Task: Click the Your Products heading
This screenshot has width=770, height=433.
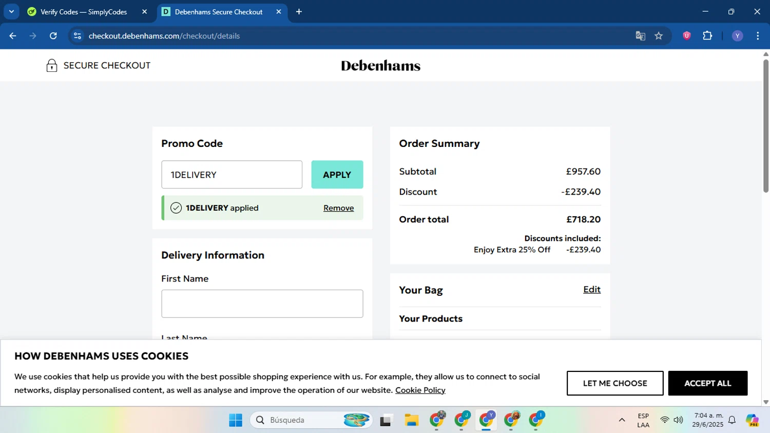Action: tap(431, 318)
